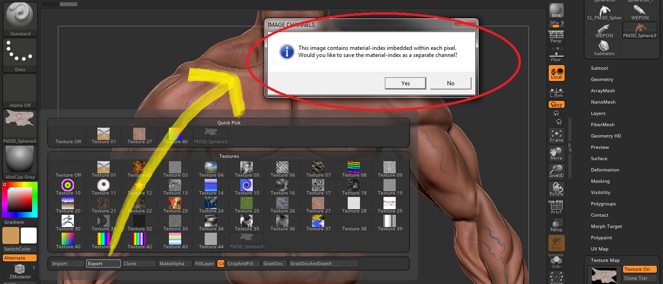Toggle XYZ rotation mode
This screenshot has width=663, height=284.
(x=557, y=105)
